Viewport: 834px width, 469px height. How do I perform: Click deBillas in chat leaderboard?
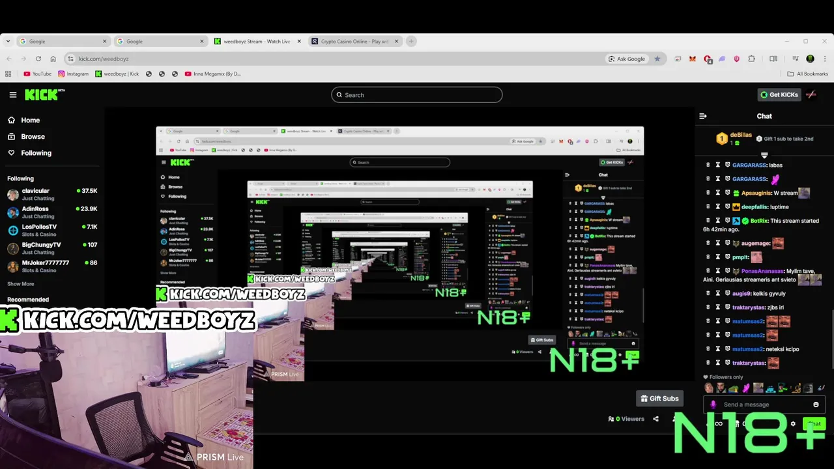[x=741, y=135]
